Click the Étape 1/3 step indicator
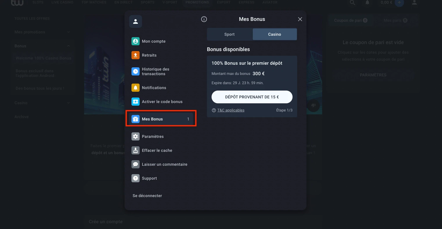This screenshot has height=229, width=442. [284, 110]
